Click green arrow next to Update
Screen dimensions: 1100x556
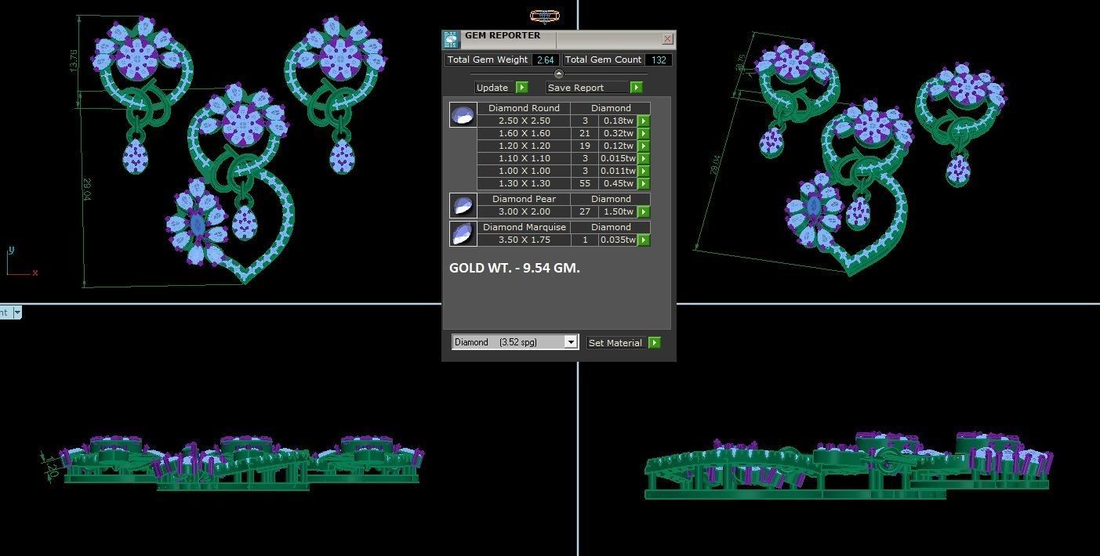[x=522, y=88]
